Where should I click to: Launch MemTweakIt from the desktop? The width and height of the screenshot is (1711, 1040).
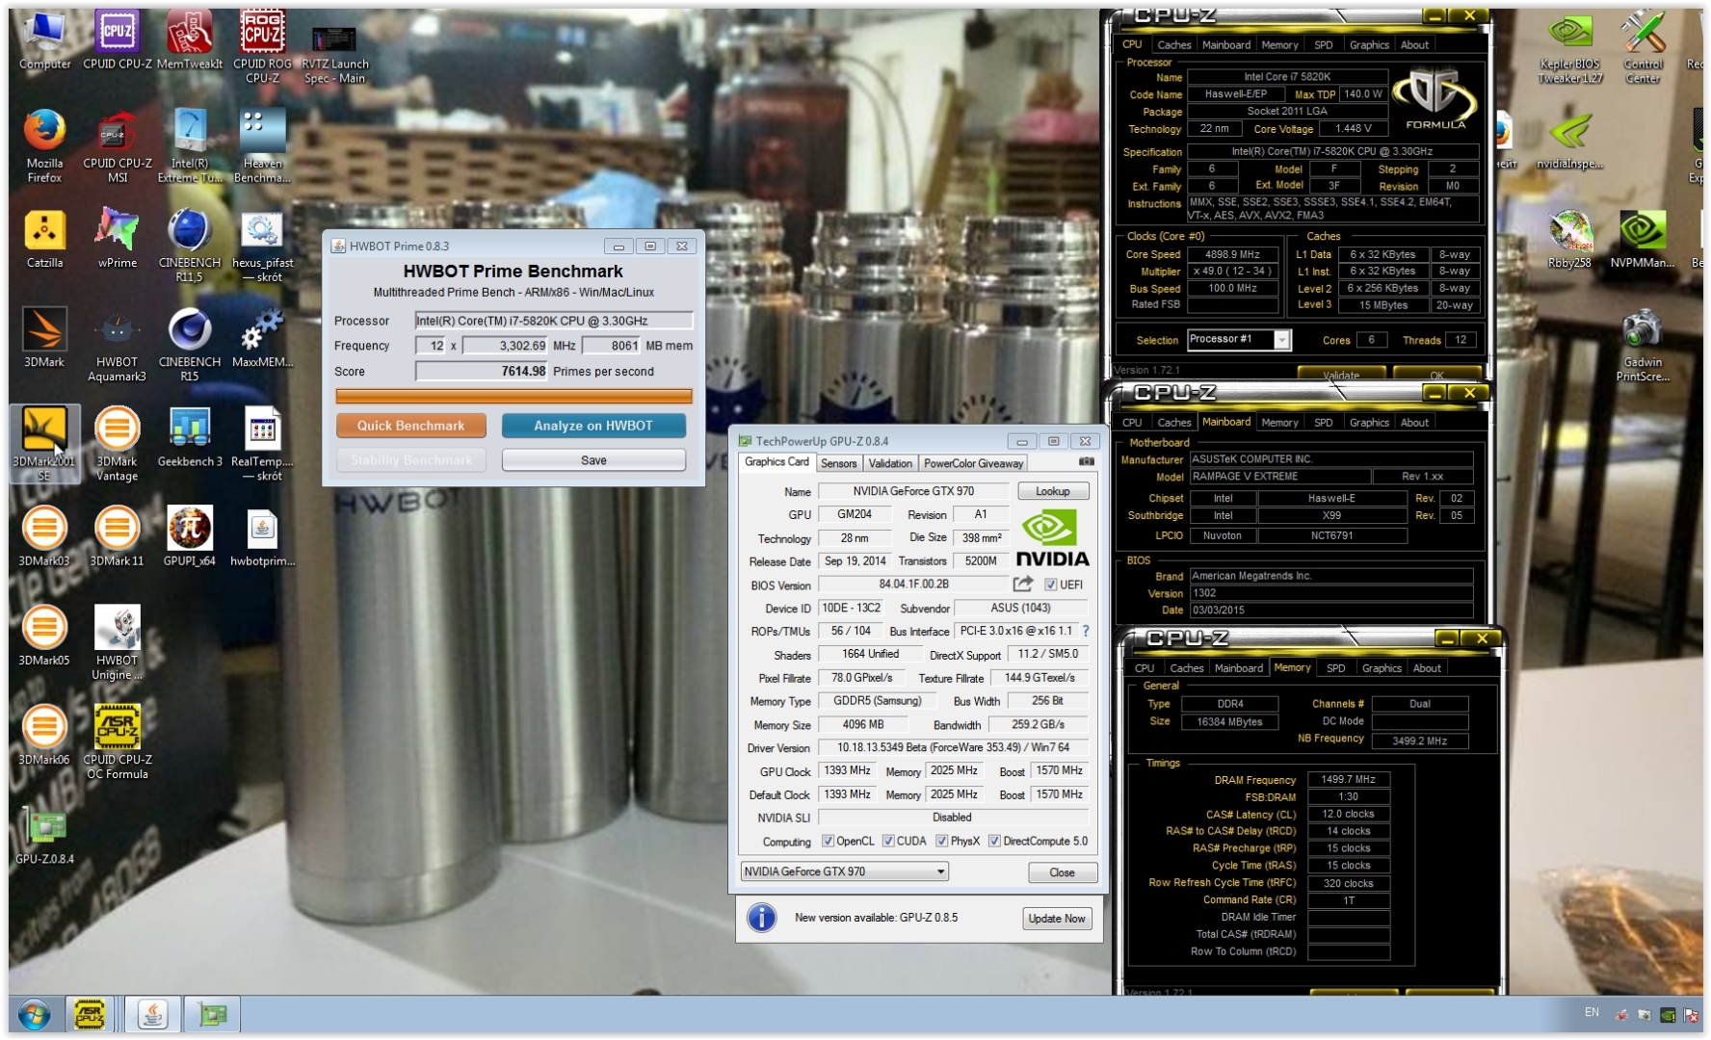coord(189,41)
